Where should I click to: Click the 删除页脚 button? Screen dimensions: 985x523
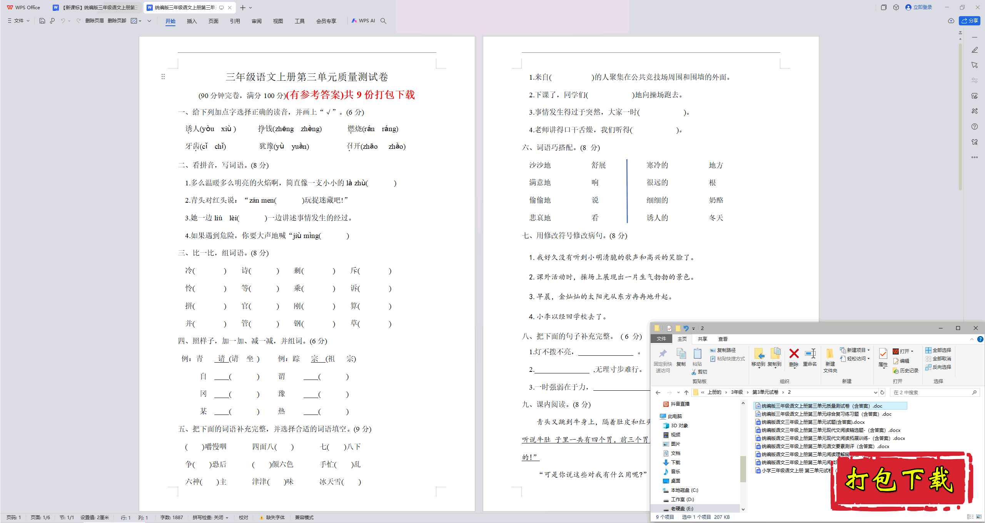click(117, 21)
